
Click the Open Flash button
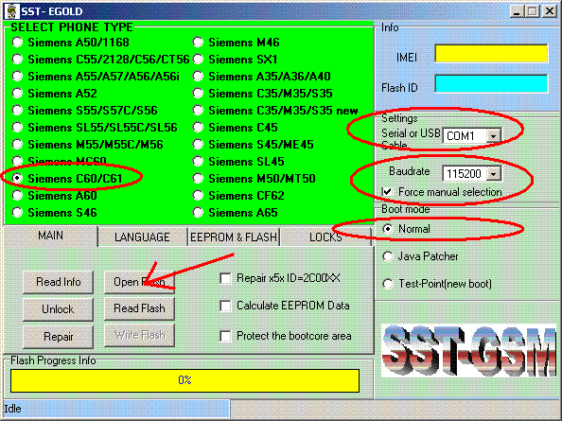[139, 282]
